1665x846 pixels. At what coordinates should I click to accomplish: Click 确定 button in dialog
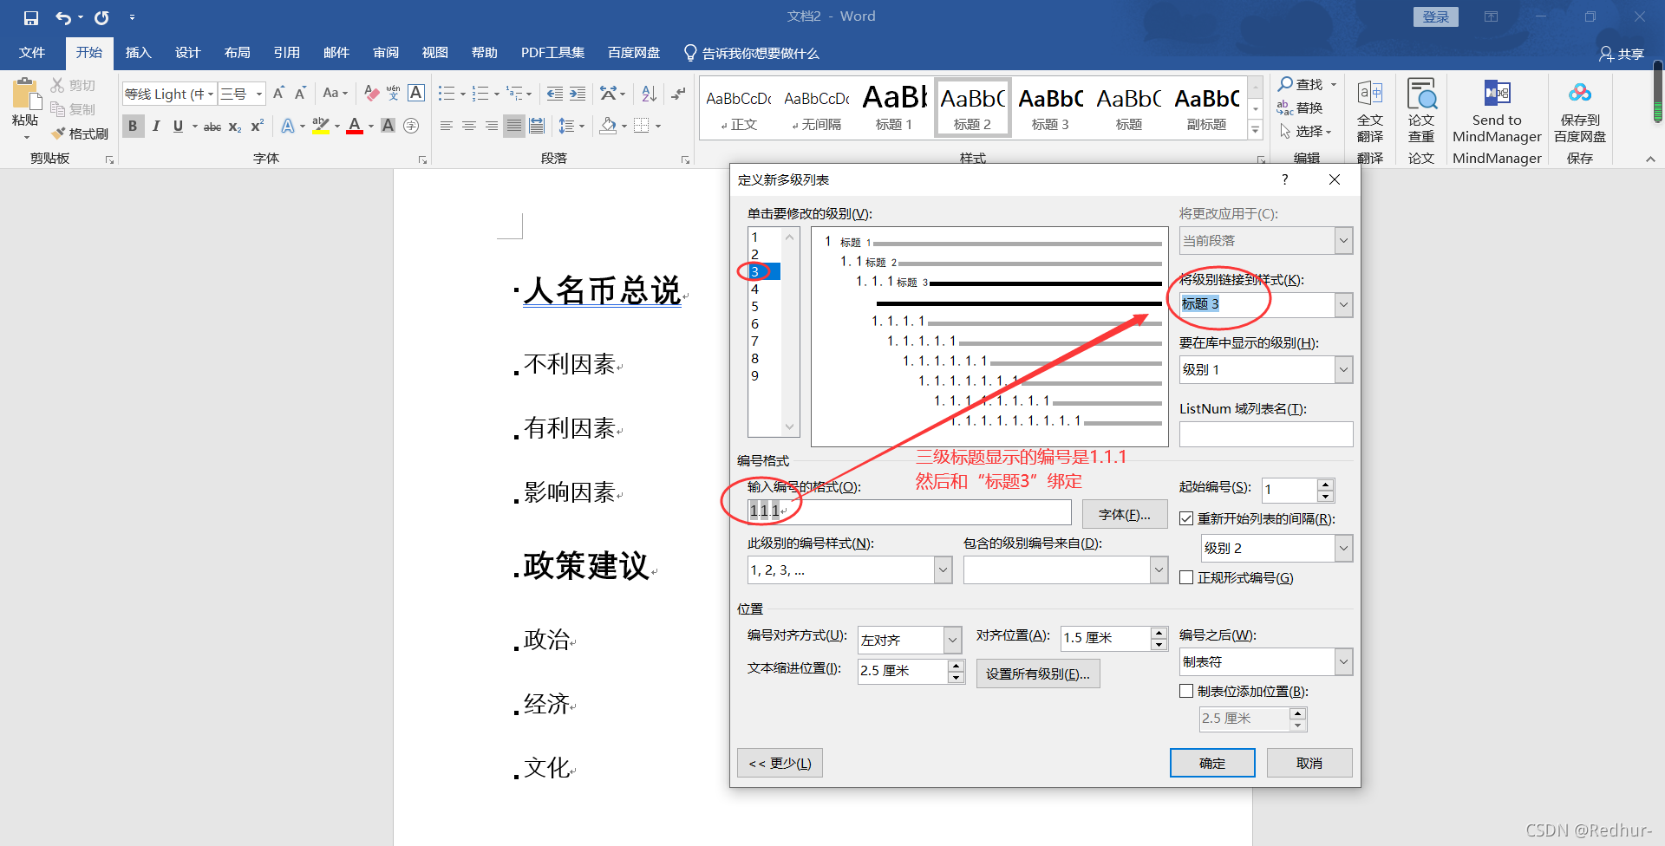tap(1212, 763)
